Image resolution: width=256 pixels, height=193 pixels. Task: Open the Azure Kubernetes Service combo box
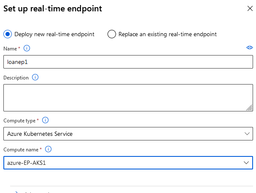point(128,134)
